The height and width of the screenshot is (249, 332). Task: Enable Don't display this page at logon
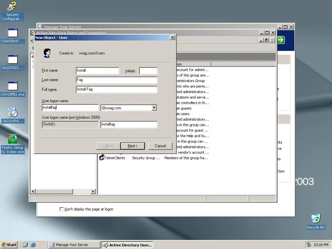(62, 209)
